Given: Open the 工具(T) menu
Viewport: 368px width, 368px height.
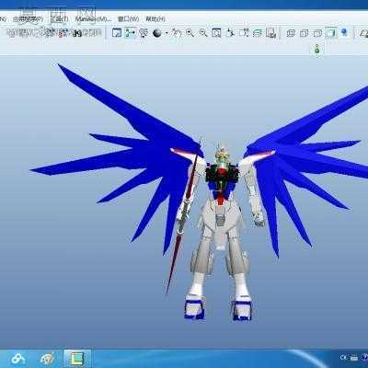Looking at the screenshot, I should 59,19.
